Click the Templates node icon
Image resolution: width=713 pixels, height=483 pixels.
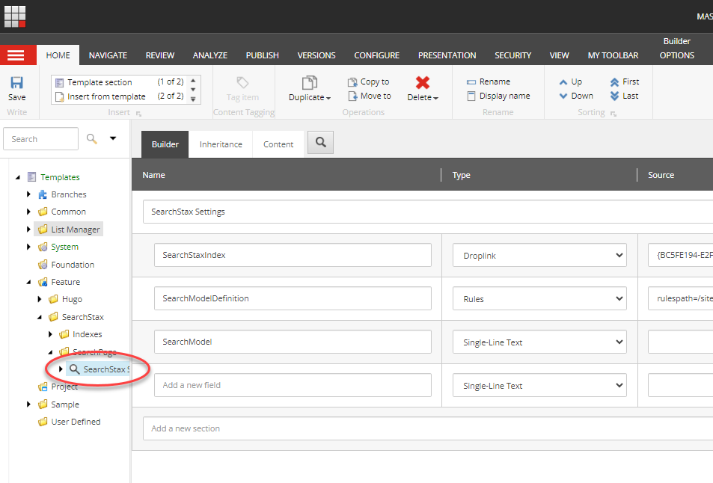tap(32, 176)
